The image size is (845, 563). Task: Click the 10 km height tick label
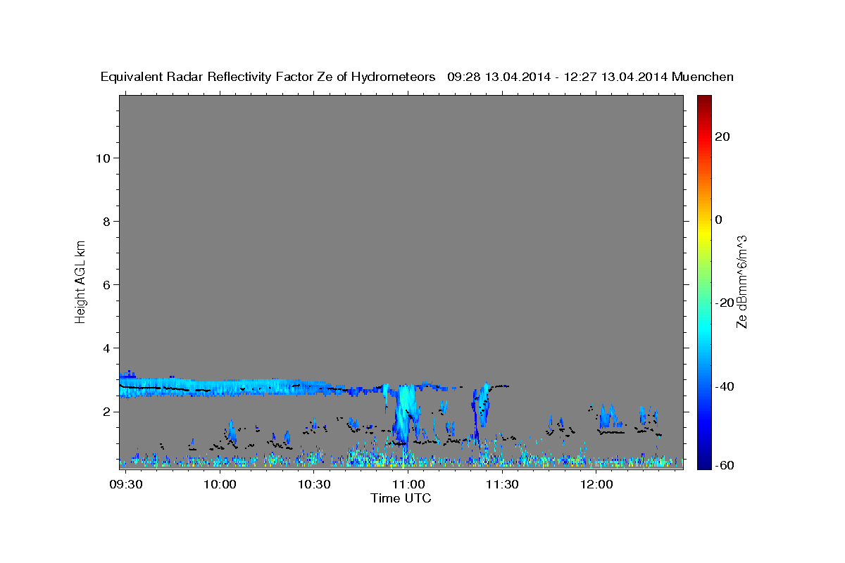pos(101,158)
